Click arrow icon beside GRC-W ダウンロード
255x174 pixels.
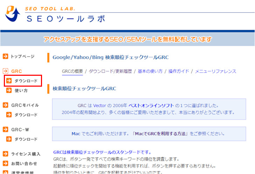pos(9,139)
